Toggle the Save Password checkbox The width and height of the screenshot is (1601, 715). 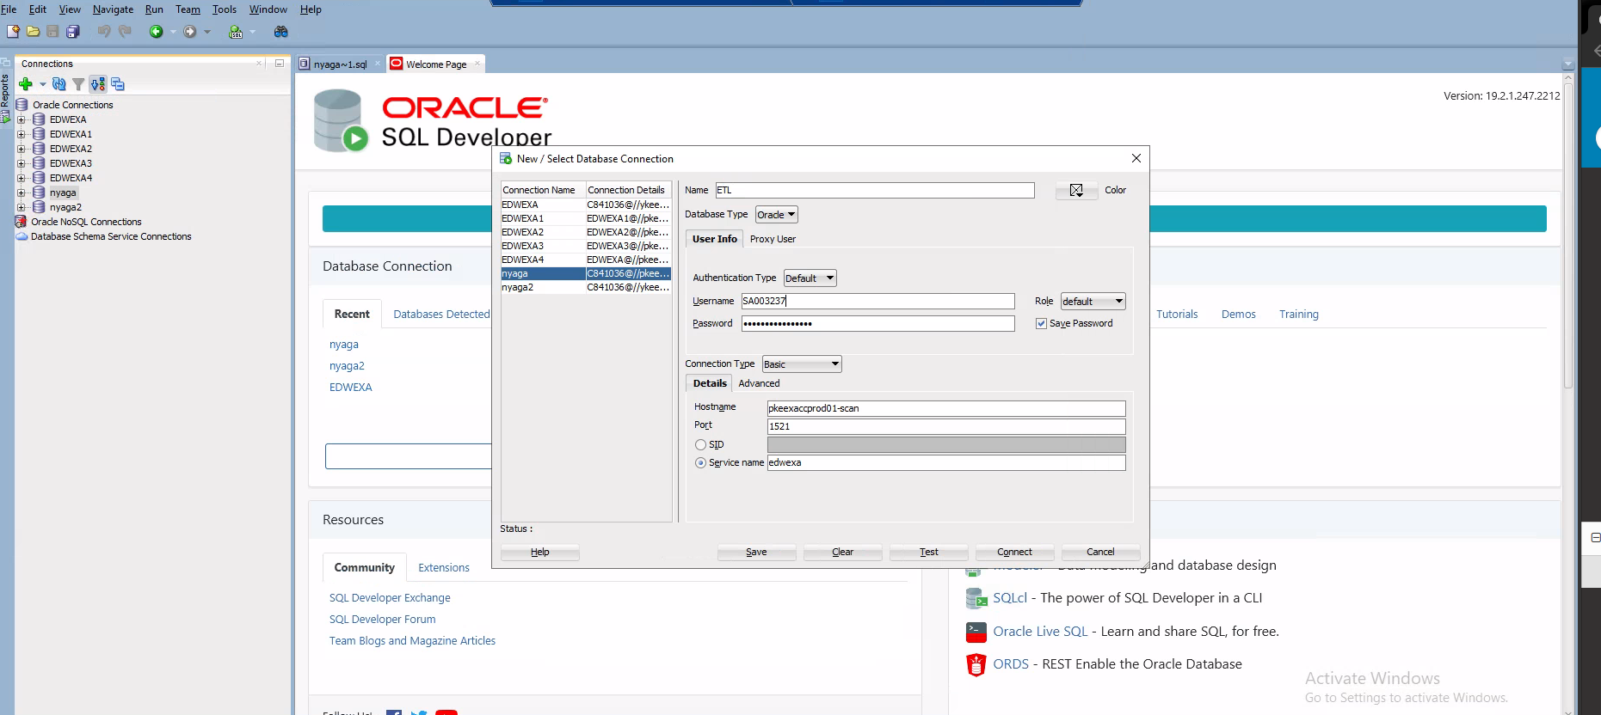1041,324
